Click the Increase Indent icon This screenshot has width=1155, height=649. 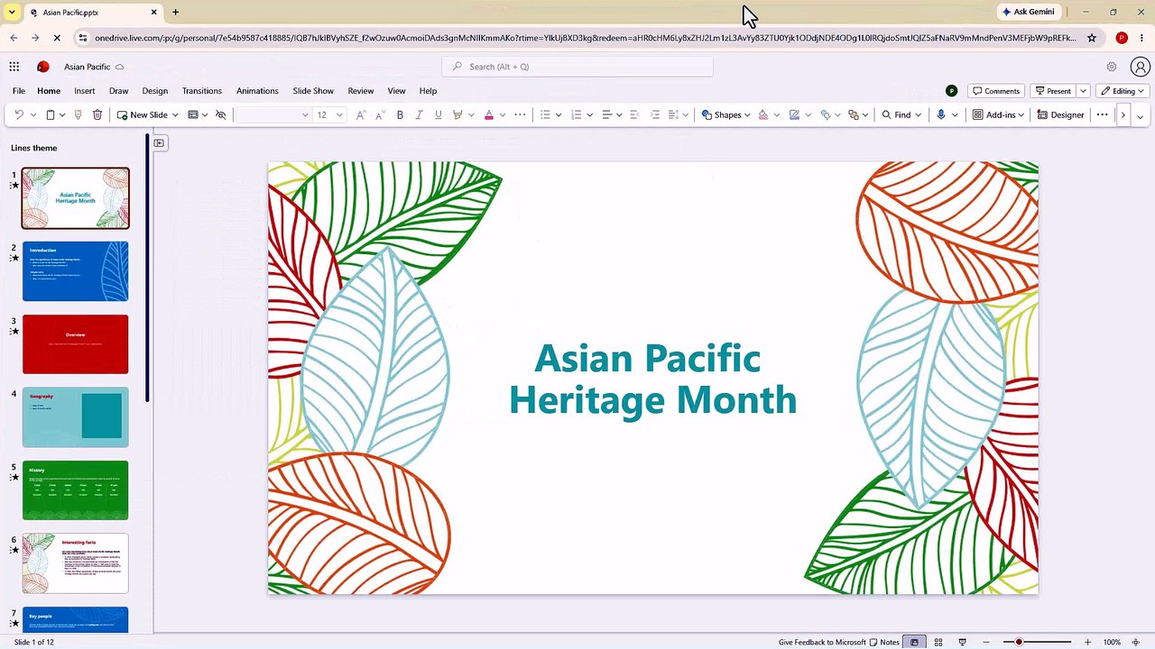click(655, 115)
